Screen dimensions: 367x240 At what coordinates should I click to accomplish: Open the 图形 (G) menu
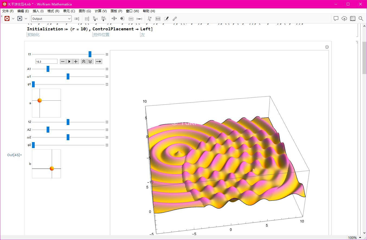85,11
